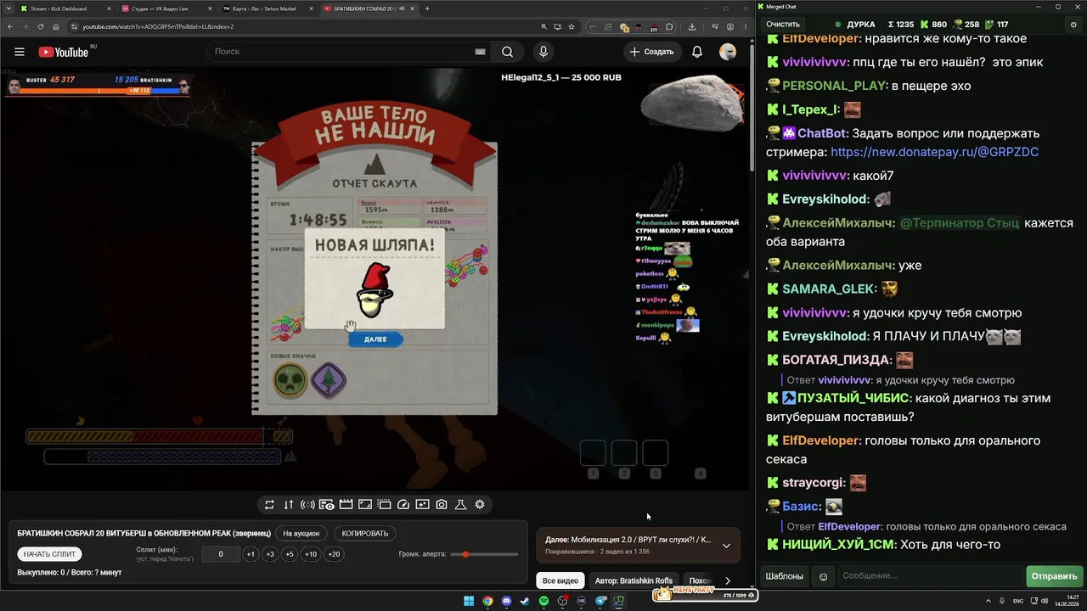This screenshot has width=1087, height=611.
Task: Send the chat message with 'Отправить'
Action: pyautogui.click(x=1054, y=576)
